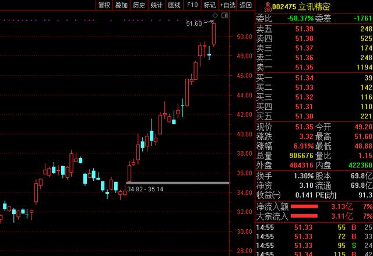Screen dimensions: 373x256
Task: Click the 最低 value 48.88
Action: pyautogui.click(x=364, y=146)
